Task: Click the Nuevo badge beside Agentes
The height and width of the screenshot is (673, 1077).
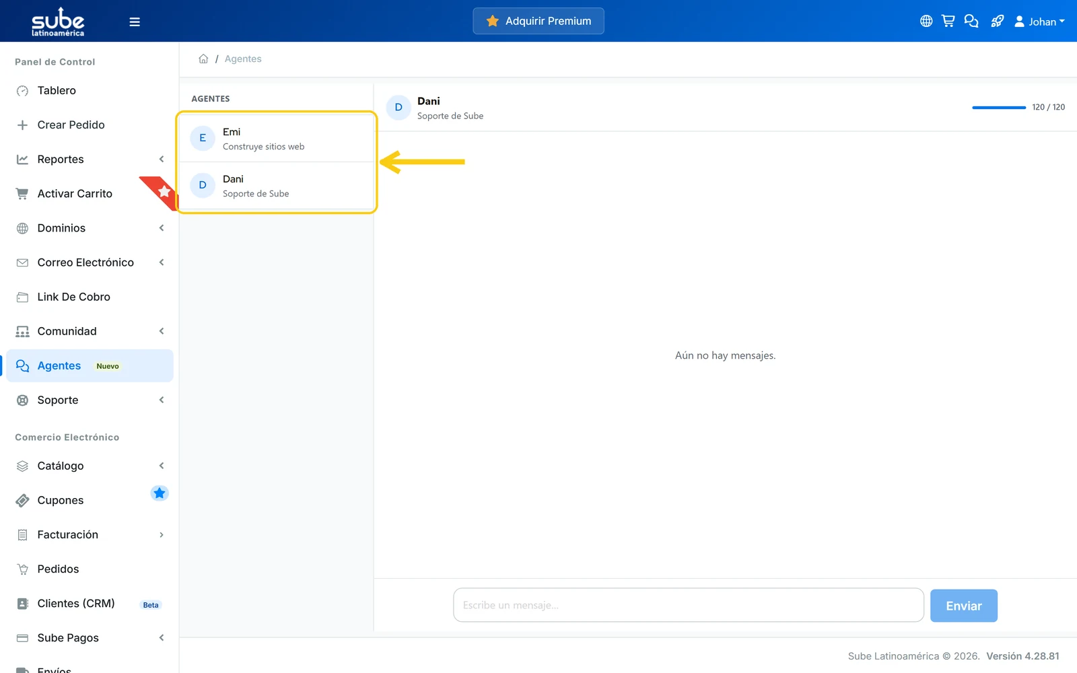Action: click(108, 366)
